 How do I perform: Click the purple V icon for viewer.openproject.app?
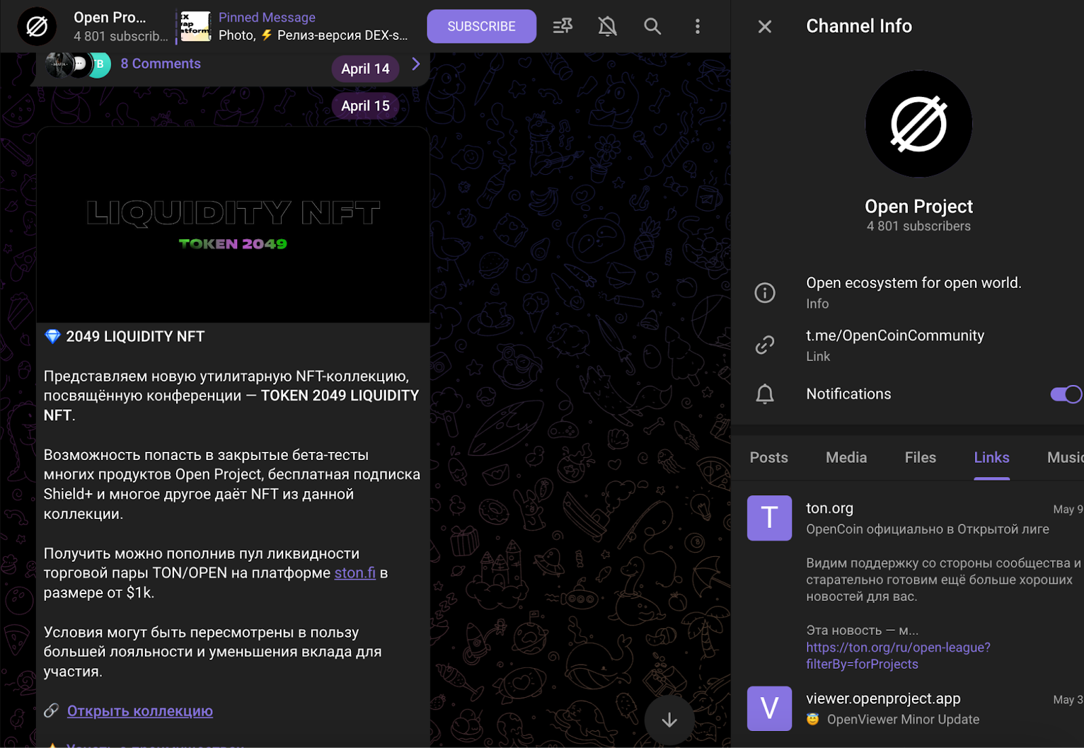pos(769,709)
